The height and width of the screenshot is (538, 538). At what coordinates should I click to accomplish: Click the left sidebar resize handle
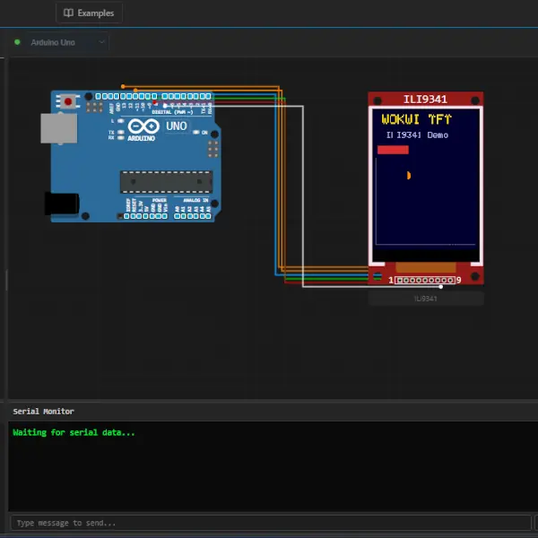coord(6,280)
